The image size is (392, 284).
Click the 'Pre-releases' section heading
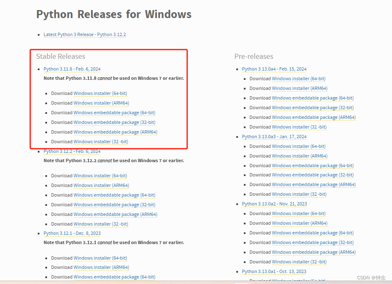click(254, 57)
